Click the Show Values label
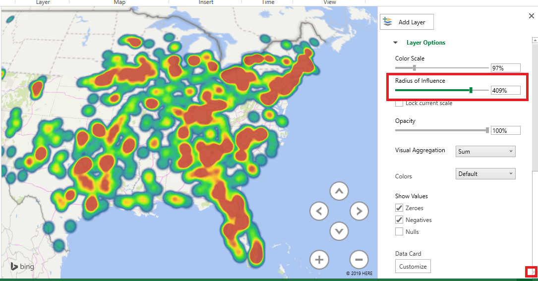Image resolution: width=538 pixels, height=281 pixels. pos(412,196)
